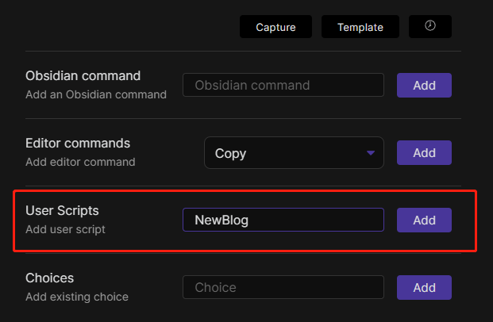Click the dropdown arrow beside Copy
The image size is (493, 322).
click(371, 153)
